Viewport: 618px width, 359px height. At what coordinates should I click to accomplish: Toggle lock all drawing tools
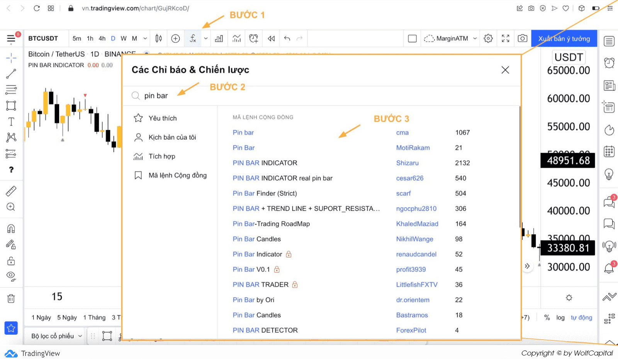click(x=11, y=261)
